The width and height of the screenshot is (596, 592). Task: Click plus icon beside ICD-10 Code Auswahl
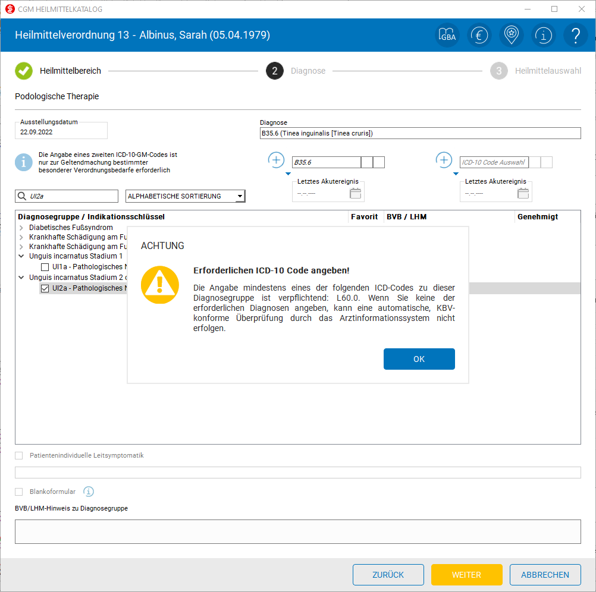tap(444, 160)
